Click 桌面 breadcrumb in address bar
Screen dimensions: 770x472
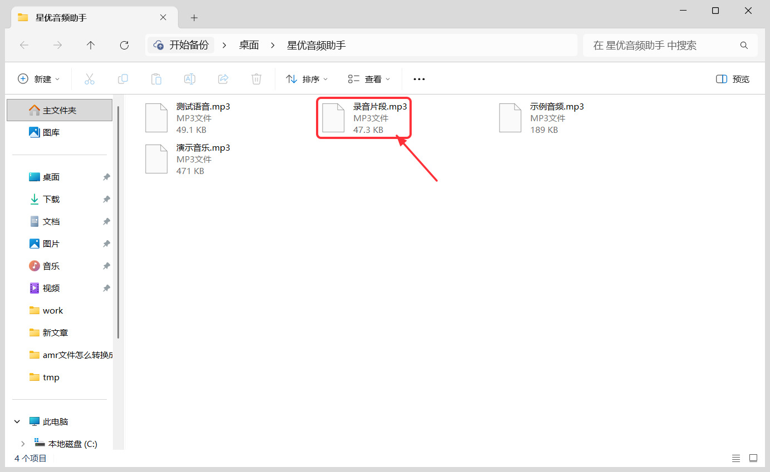coord(249,45)
